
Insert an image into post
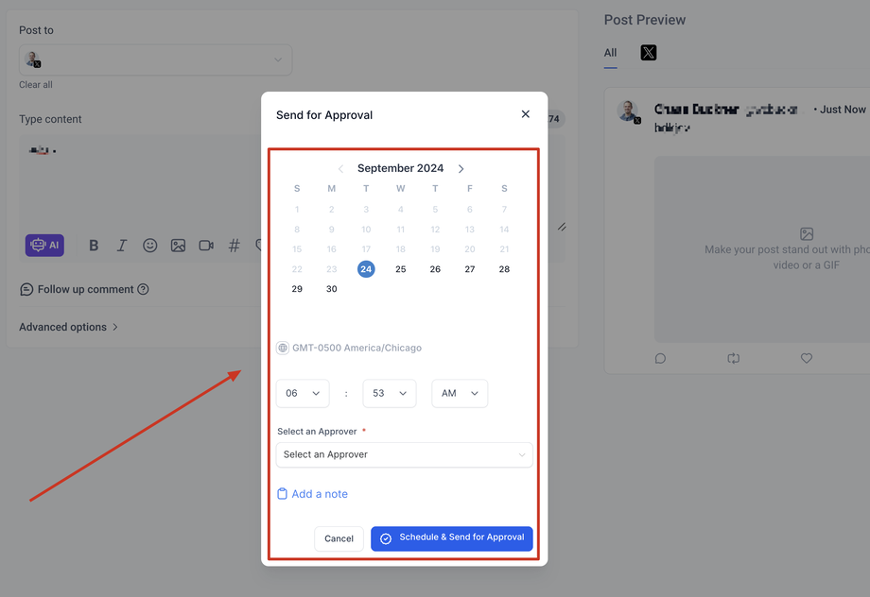coord(178,246)
